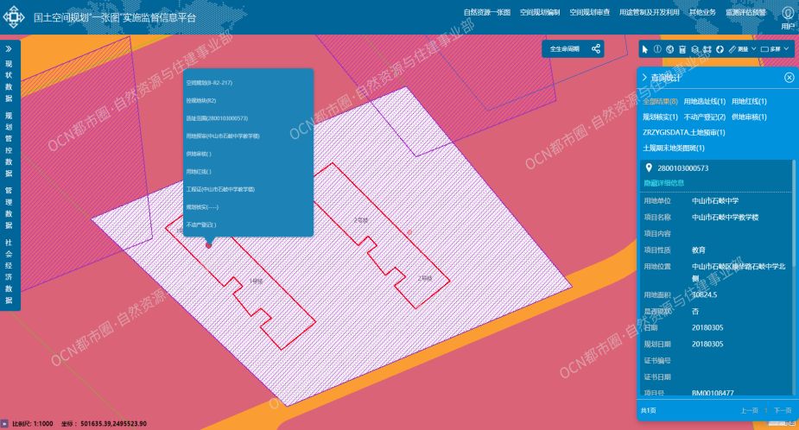Collapse the 查询统计 panel with chevron

pos(644,78)
